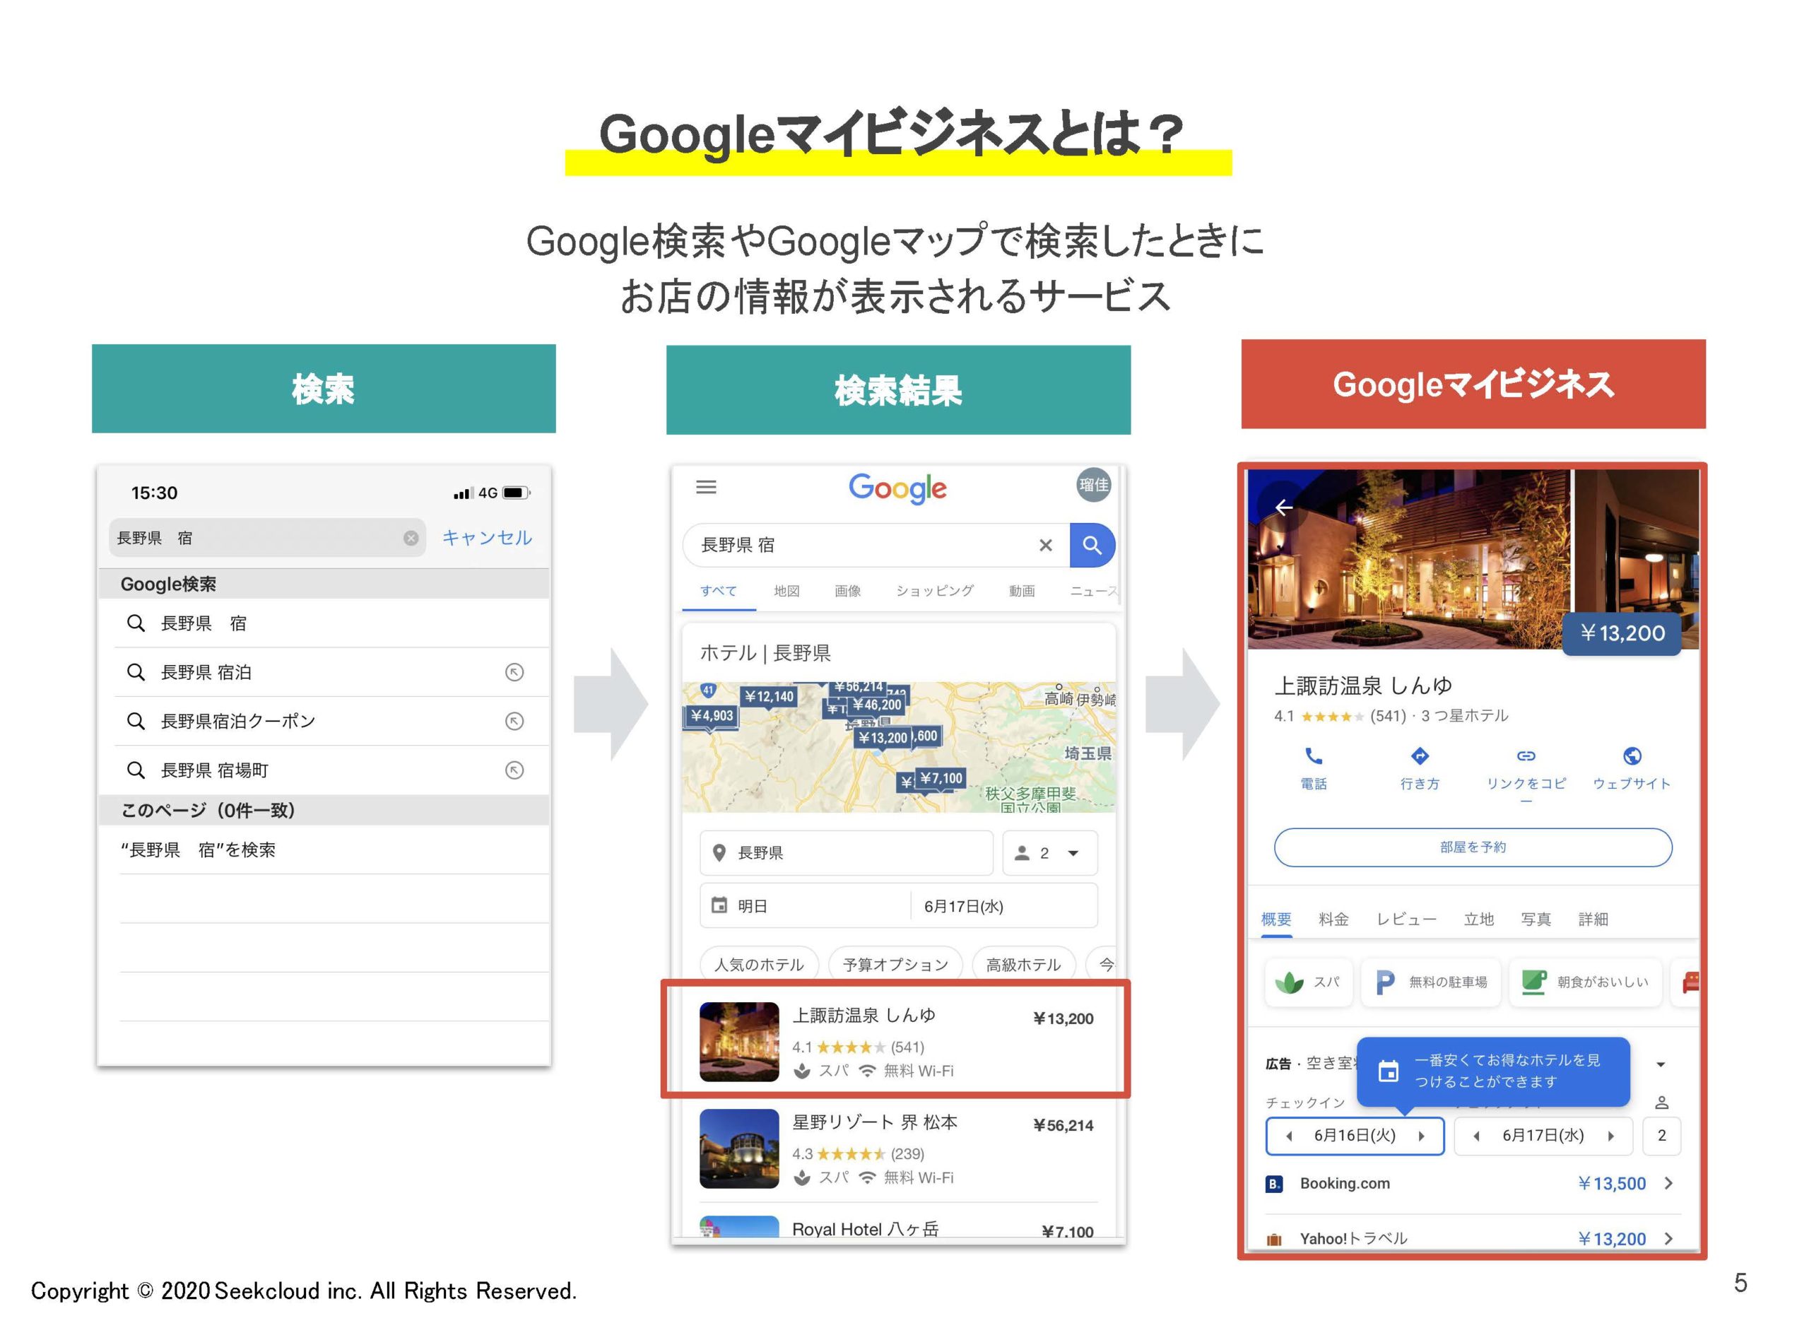Fill search with 長野県宿泊クーポン arrow icon

(514, 722)
